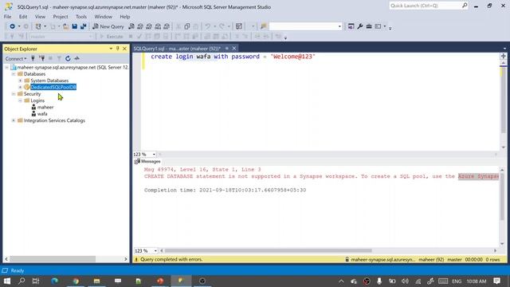Expand the DedicatedSQLPoolDB database node
510x287 pixels.
click(x=20, y=87)
